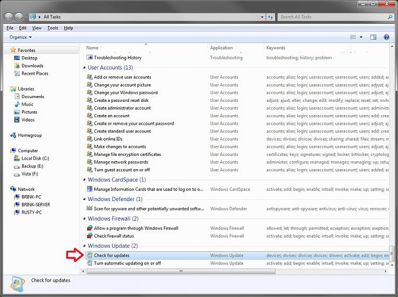Select Vista (F:) drive
The height and width of the screenshot is (297, 398).
pos(30,174)
